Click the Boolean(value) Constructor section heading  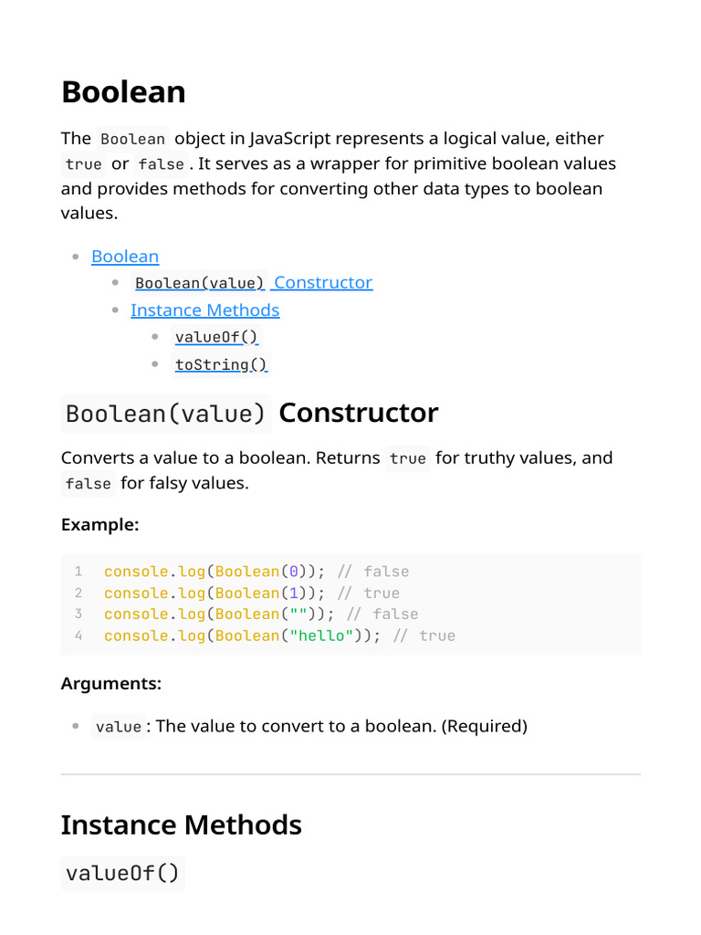(249, 414)
